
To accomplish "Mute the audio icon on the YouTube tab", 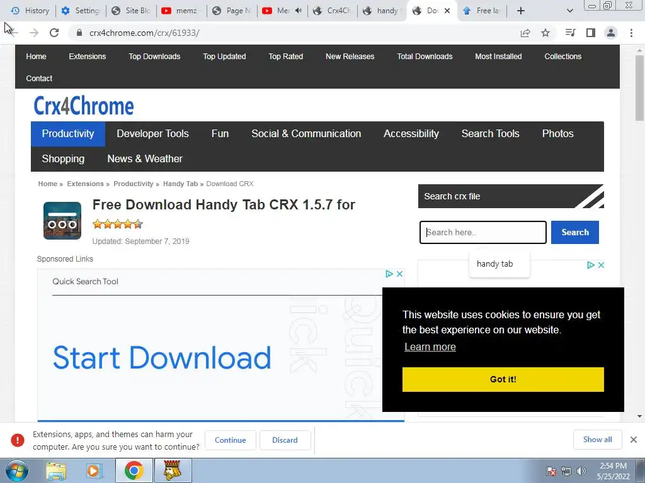I will (x=298, y=11).
